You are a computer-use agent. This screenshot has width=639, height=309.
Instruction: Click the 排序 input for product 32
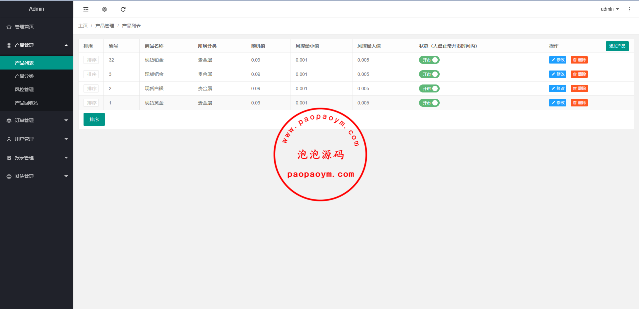tap(91, 60)
